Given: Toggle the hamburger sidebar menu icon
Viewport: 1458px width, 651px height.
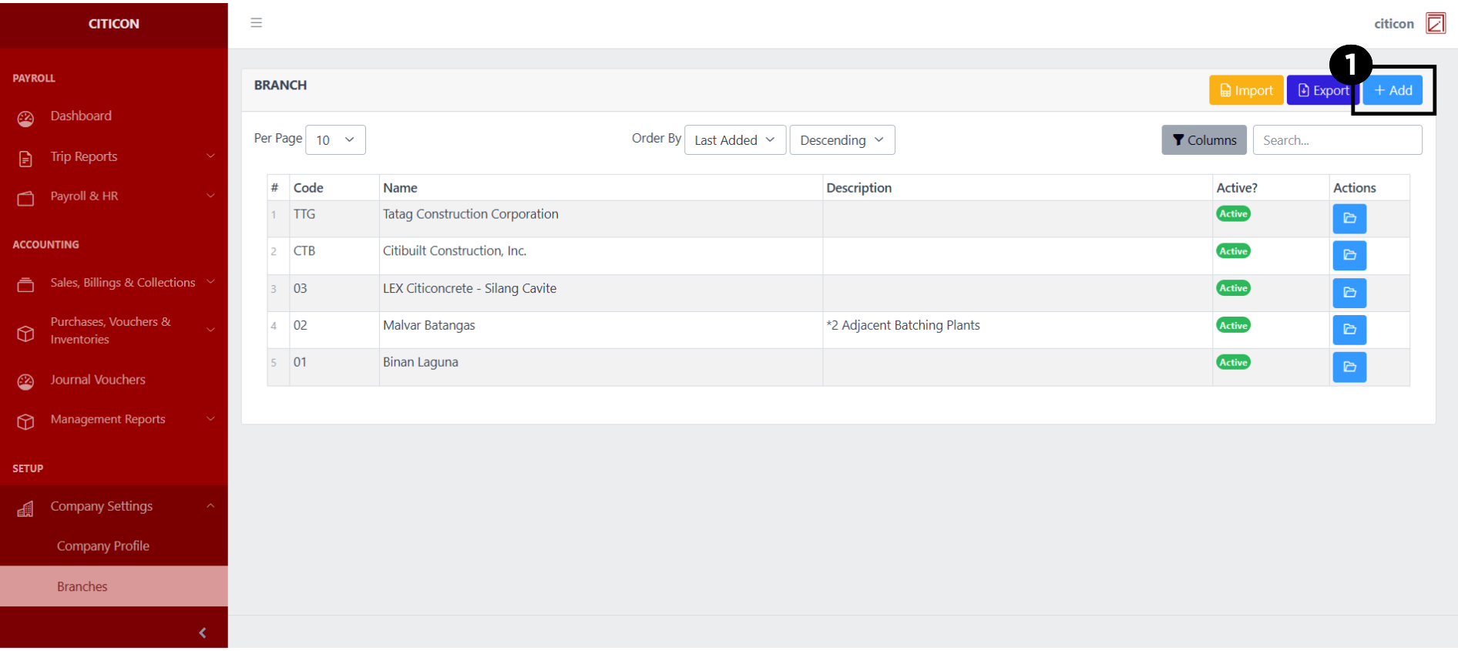Looking at the screenshot, I should pyautogui.click(x=257, y=23).
